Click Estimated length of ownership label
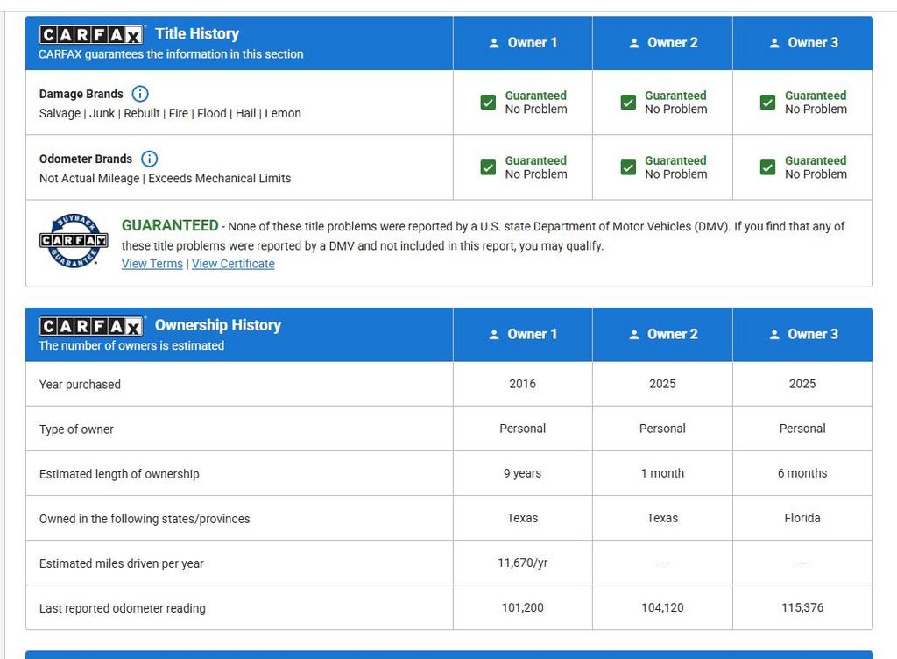 [x=119, y=474]
